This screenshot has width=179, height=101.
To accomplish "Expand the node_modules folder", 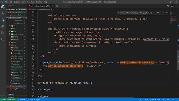I will (17, 34).
